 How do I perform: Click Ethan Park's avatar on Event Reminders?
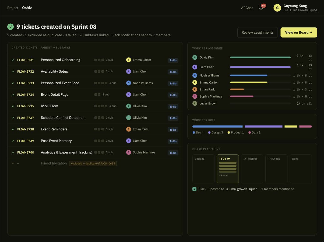point(129,129)
